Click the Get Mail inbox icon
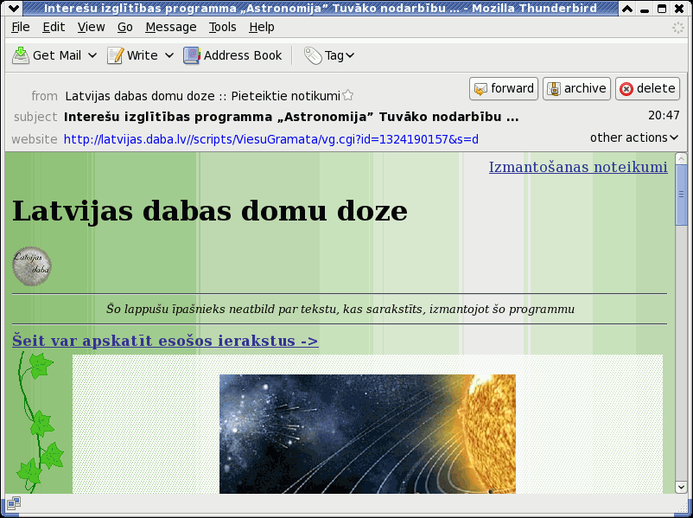693x518 pixels. 21,55
